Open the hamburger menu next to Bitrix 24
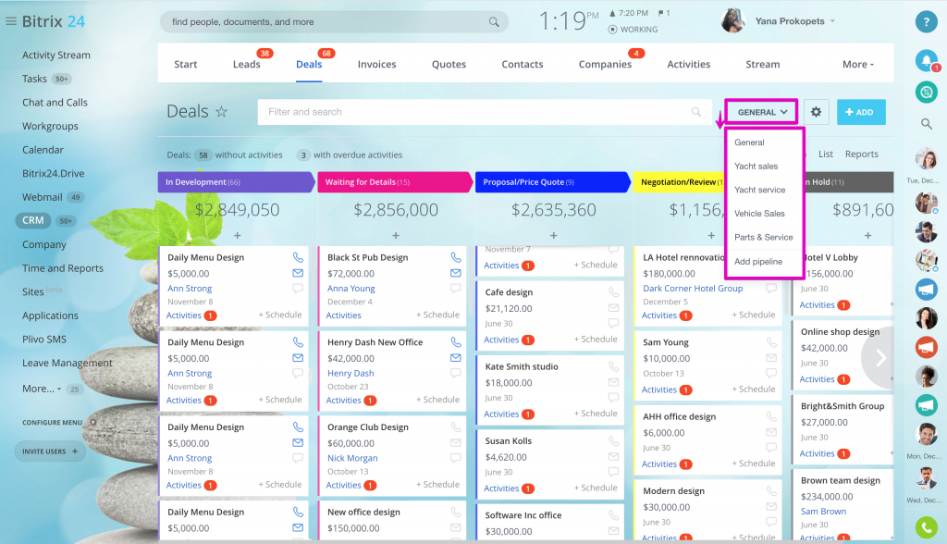This screenshot has width=947, height=544. click(x=11, y=21)
